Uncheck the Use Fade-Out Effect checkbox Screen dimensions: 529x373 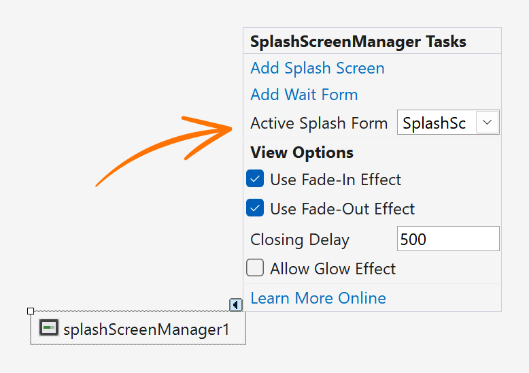(x=255, y=208)
